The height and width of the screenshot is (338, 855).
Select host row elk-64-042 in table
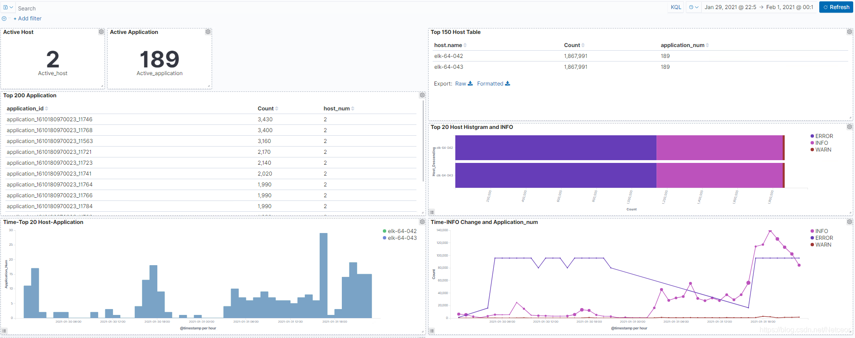(x=641, y=56)
